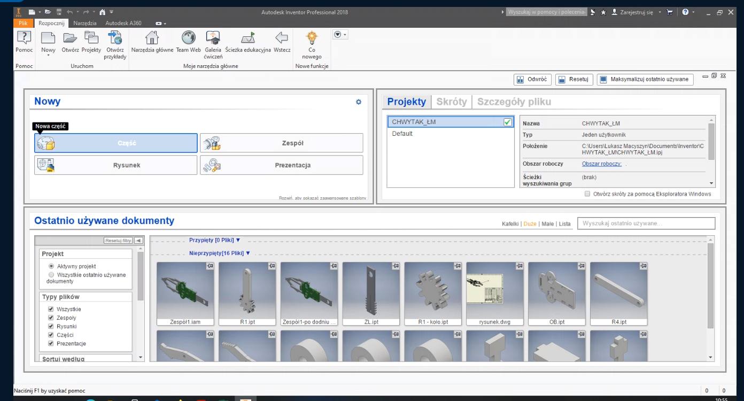Create a new Zespół assembly
Image resolution: width=744 pixels, height=401 pixels.
tap(282, 143)
